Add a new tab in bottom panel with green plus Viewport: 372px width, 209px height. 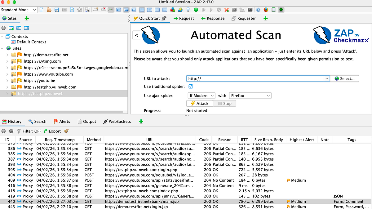click(x=141, y=121)
